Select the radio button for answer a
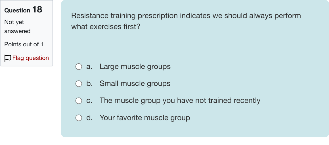Image resolution: width=329 pixels, height=145 pixels. pos(79,67)
